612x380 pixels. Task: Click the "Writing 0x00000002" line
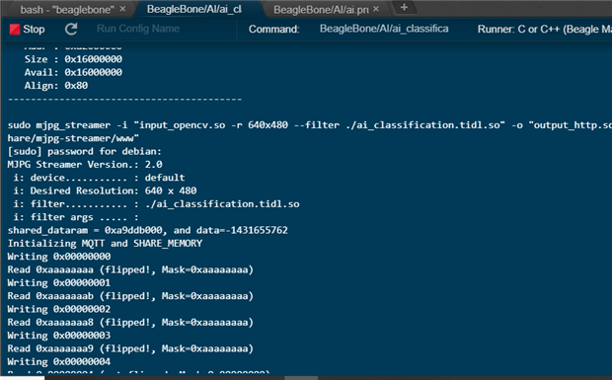(59, 309)
